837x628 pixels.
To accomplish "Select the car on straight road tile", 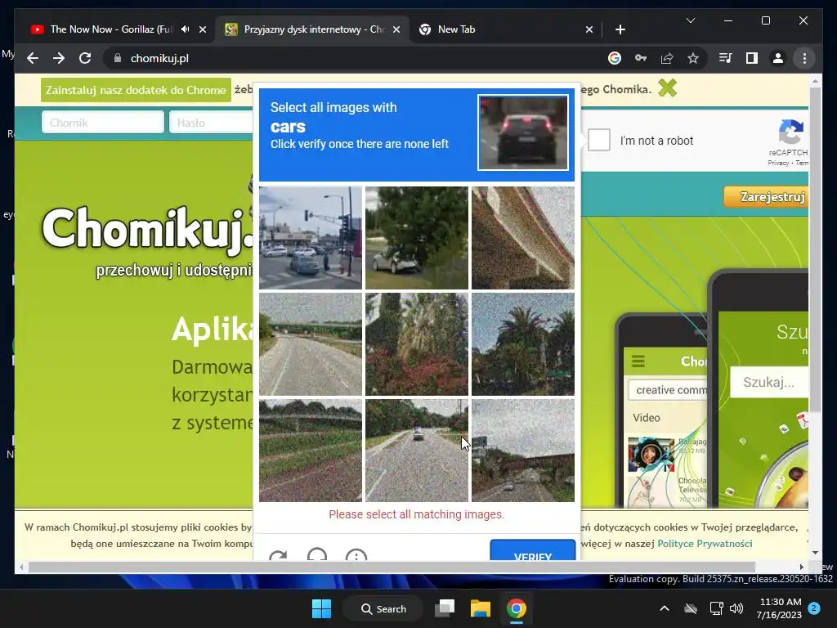I will click(x=416, y=451).
